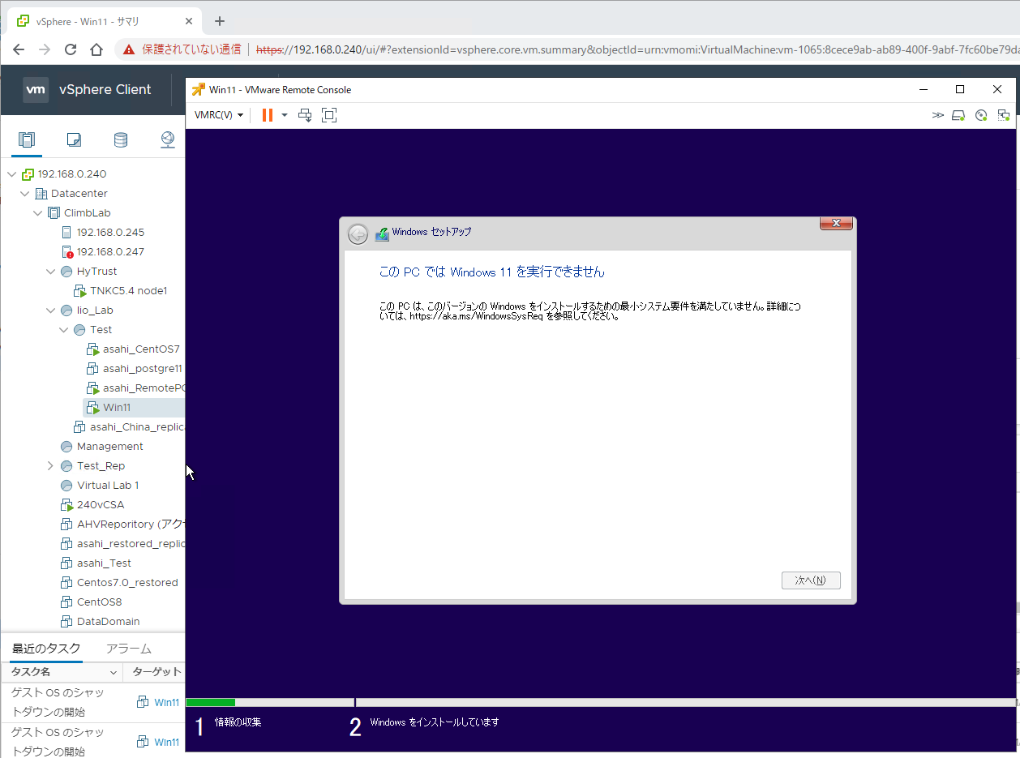Select the 240vCSA VM
1020x758 pixels.
(101, 504)
